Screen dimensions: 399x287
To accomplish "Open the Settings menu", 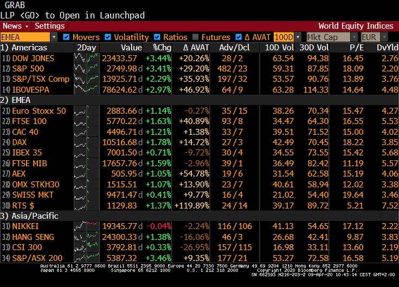I will pos(50,26).
